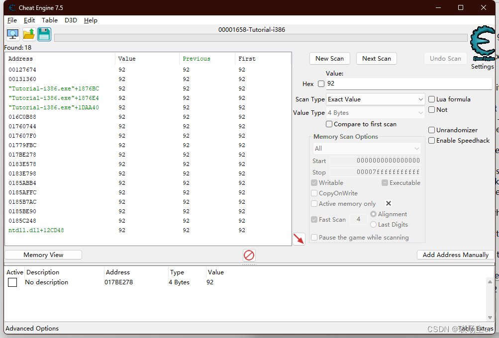The image size is (499, 338).
Task: Select the ntdll.dll+12CD48 result
Action: click(36, 230)
